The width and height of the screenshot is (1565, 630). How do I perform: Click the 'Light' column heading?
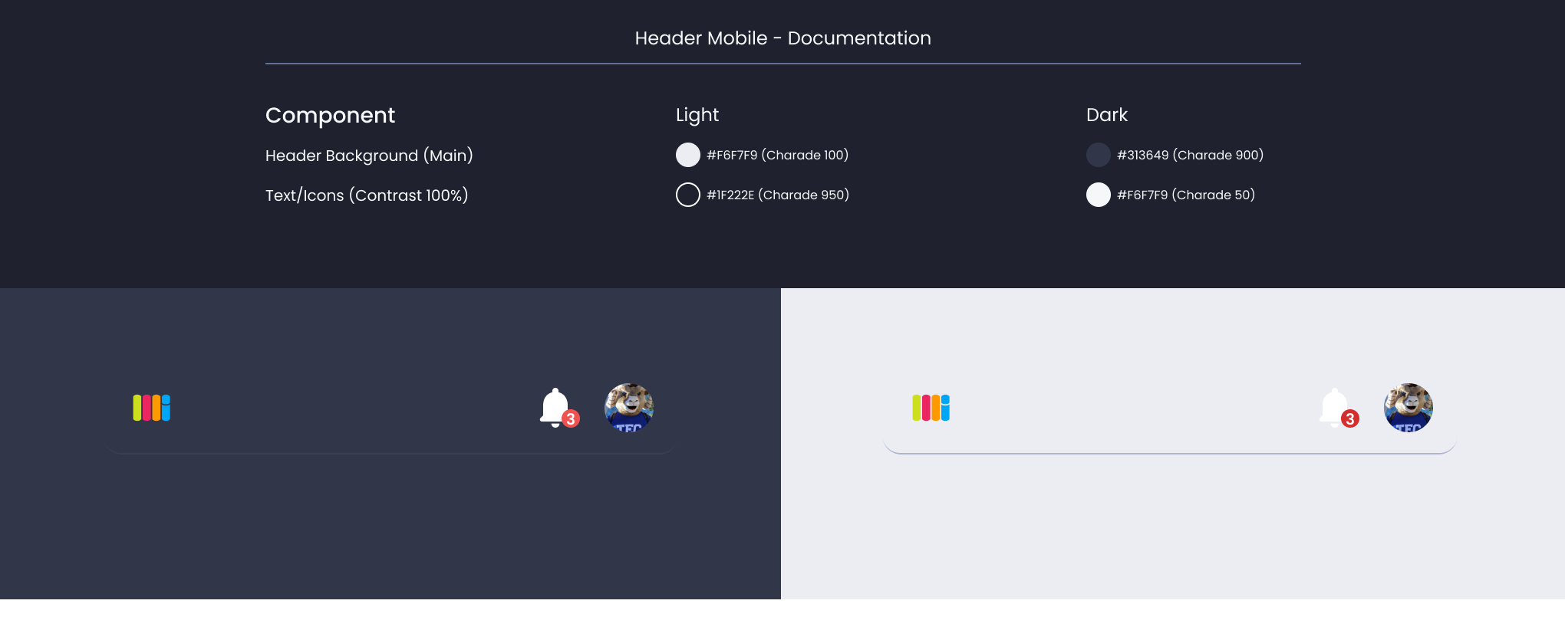click(x=697, y=115)
